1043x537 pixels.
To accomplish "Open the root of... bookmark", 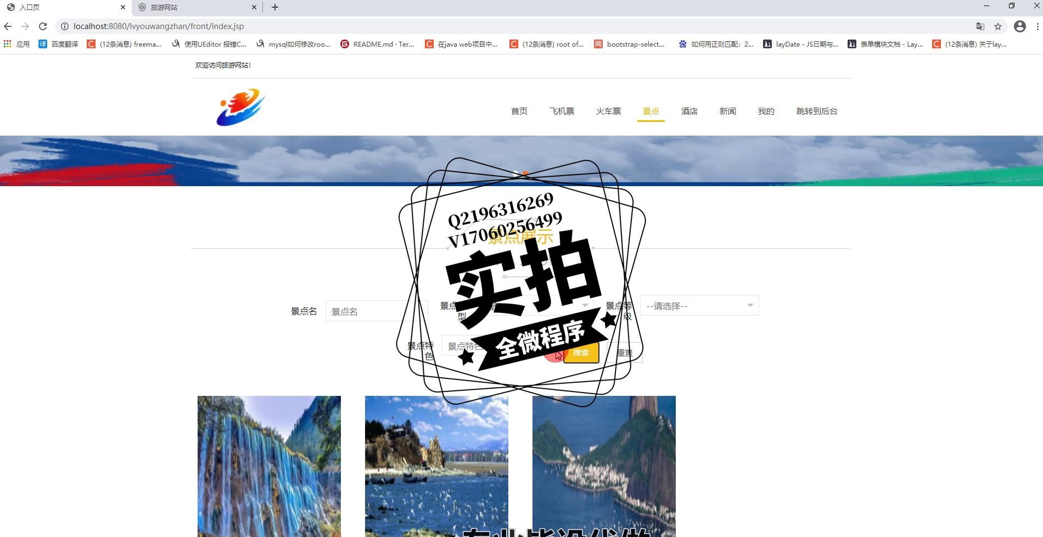I will click(547, 44).
